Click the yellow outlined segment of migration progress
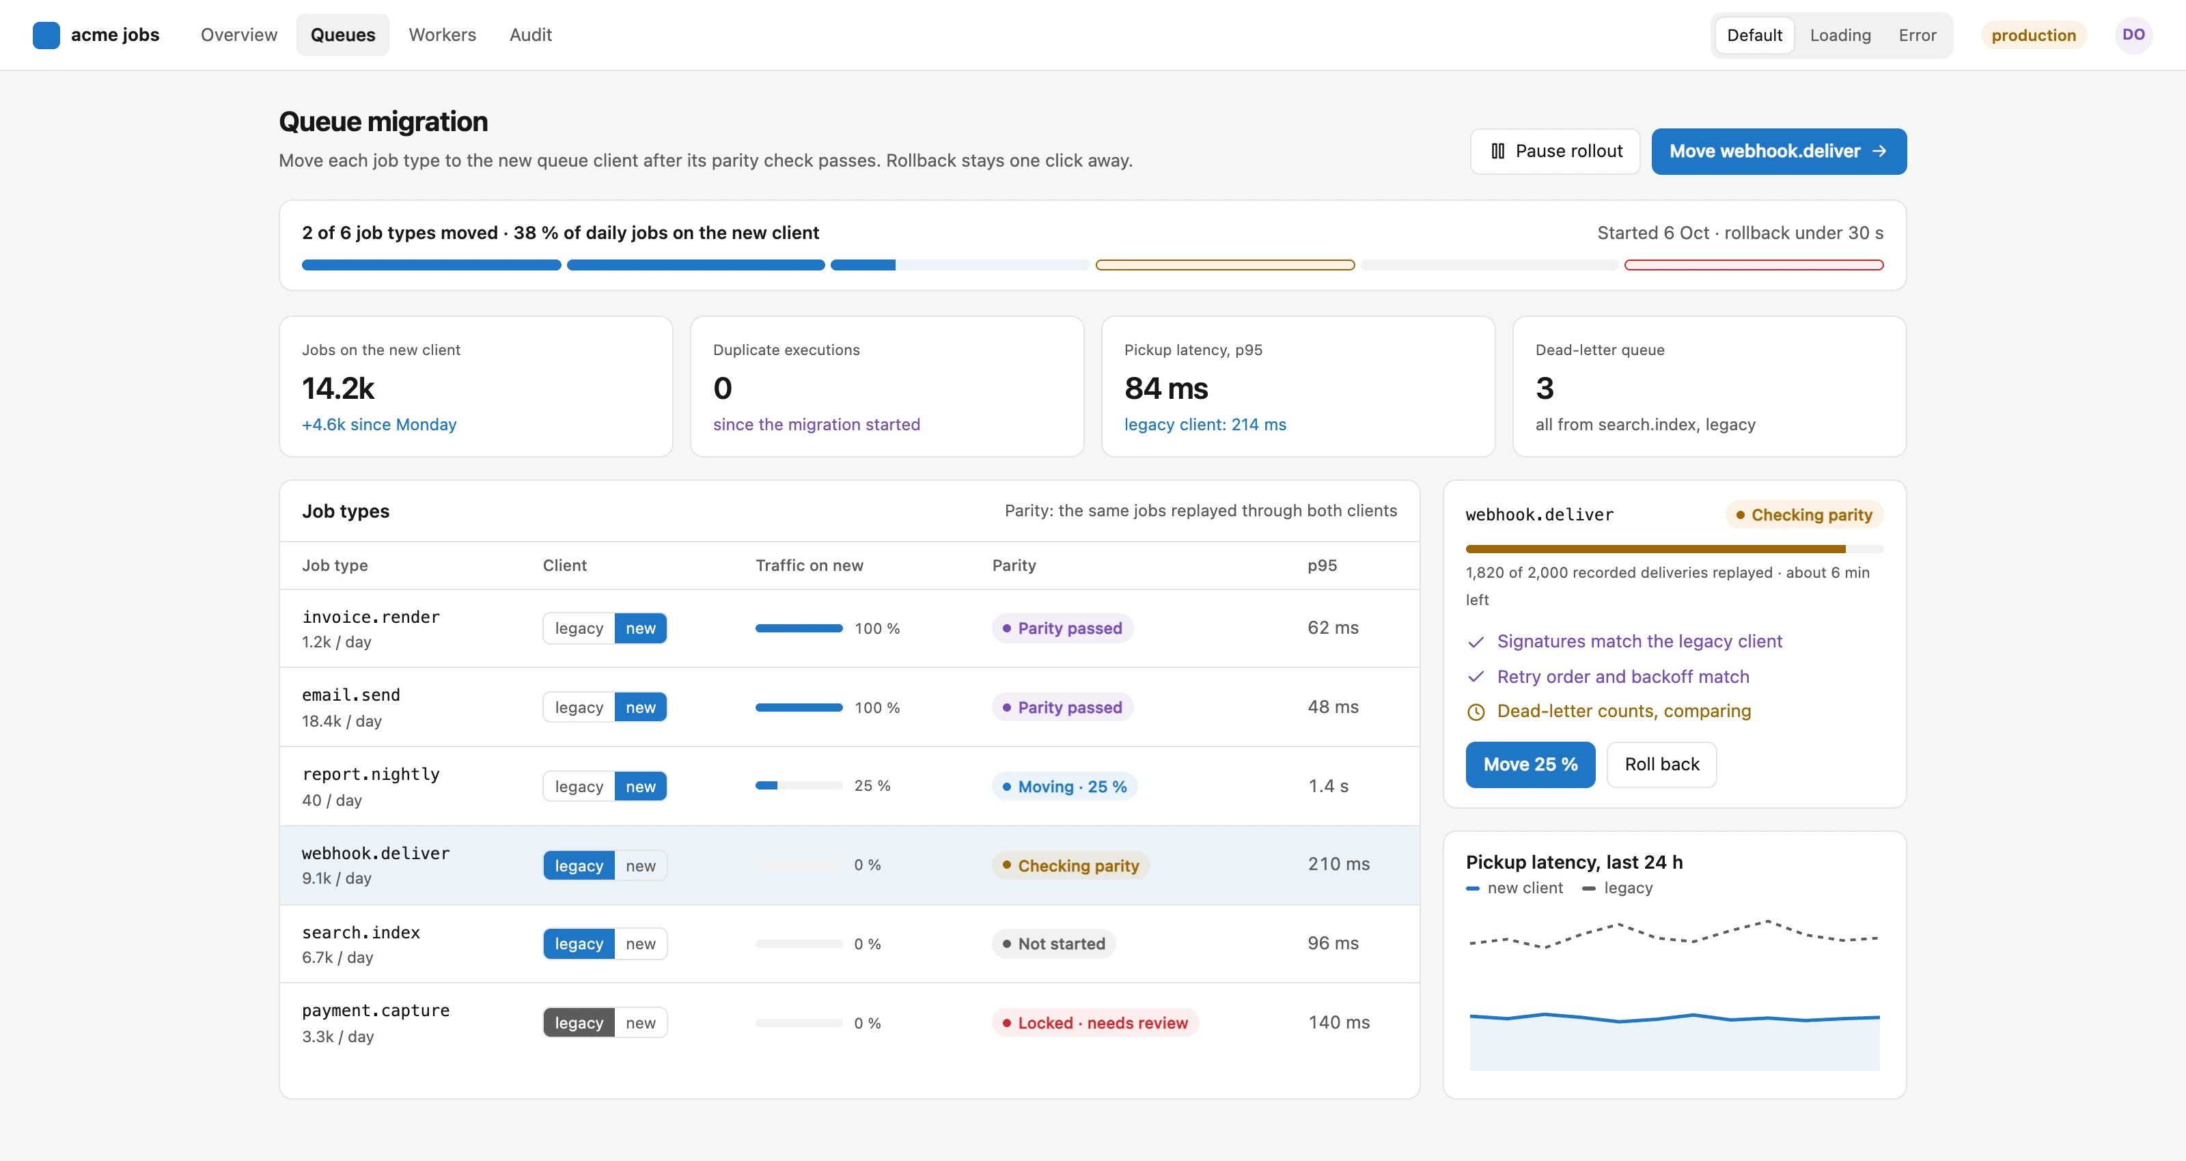 tap(1225, 265)
